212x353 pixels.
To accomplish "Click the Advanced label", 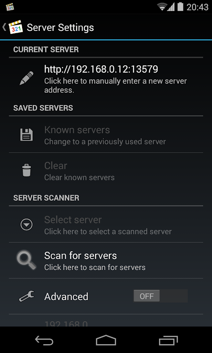I will [66, 297].
